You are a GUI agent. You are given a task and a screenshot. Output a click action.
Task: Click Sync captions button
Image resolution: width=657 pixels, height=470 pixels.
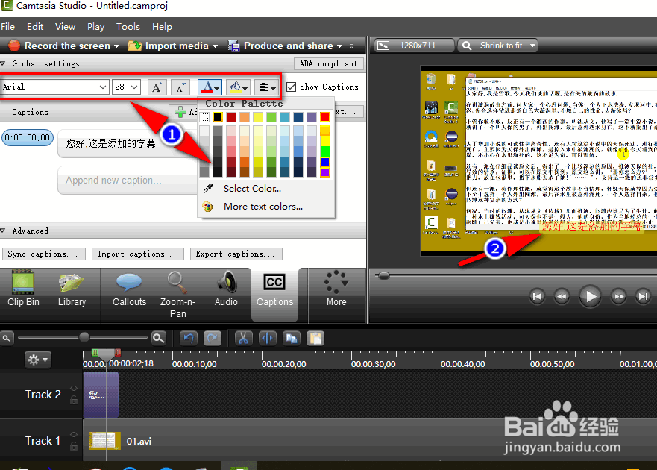(43, 254)
